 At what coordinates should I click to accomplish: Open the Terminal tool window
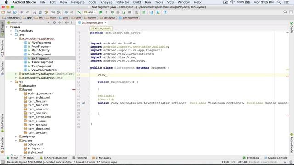(79, 158)
